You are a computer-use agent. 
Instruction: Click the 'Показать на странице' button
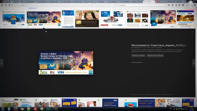[138, 55]
